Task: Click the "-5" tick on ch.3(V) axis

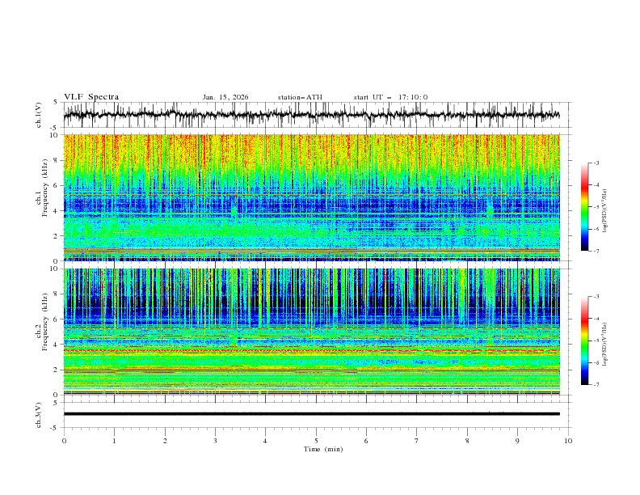Action: [55, 428]
